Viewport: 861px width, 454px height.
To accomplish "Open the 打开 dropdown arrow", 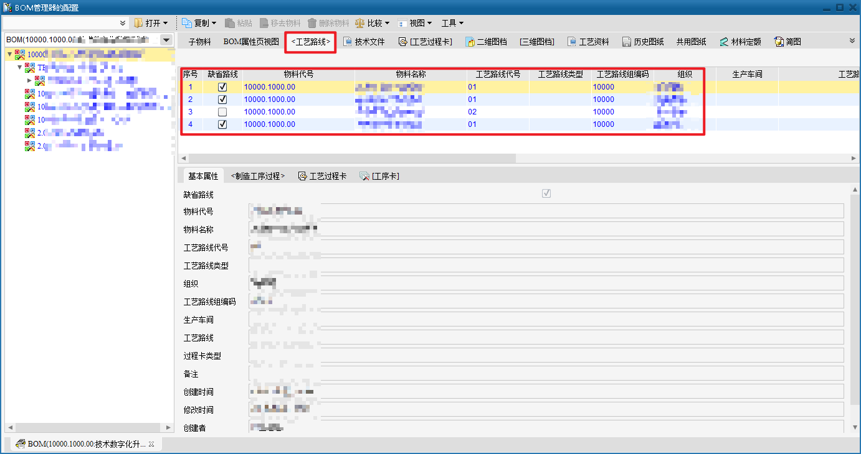I will (x=165, y=23).
